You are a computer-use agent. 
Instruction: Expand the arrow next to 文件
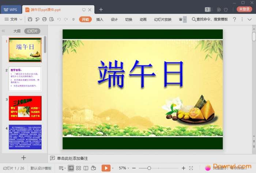(x=21, y=19)
